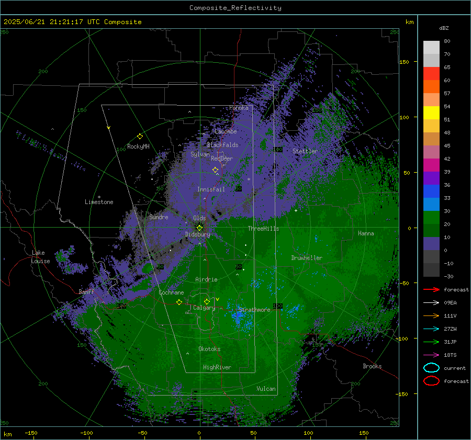Click the Ponoka label

pyautogui.click(x=239, y=108)
